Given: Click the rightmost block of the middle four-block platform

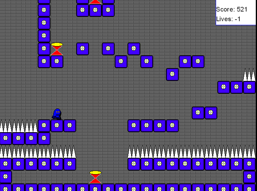Looking at the screenshot, I should (x=172, y=126).
